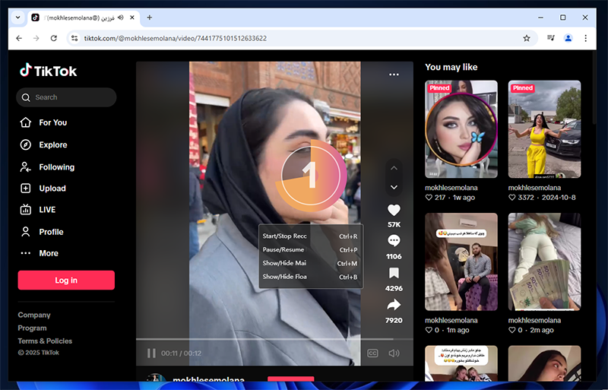The height and width of the screenshot is (390, 608).
Task: Open the pinned video with 3372 likes
Action: tap(544, 129)
